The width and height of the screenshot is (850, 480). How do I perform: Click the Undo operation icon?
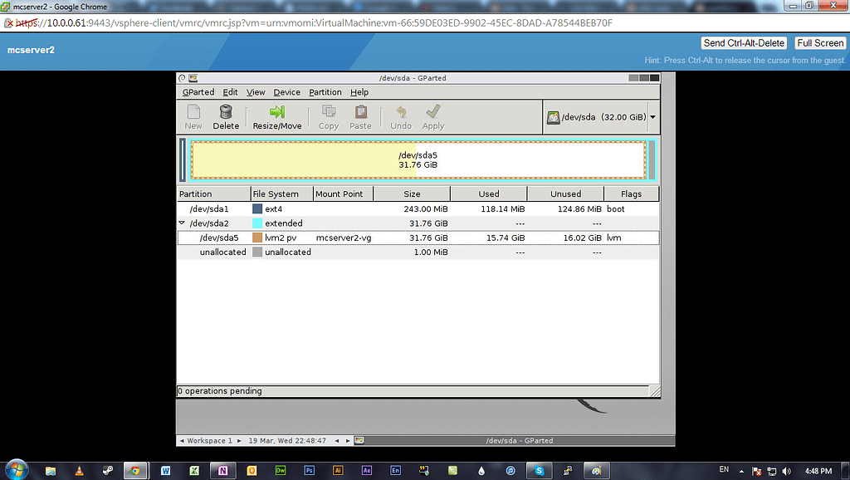pos(400,116)
